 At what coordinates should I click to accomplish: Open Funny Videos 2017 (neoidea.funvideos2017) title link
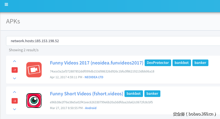click(x=97, y=63)
